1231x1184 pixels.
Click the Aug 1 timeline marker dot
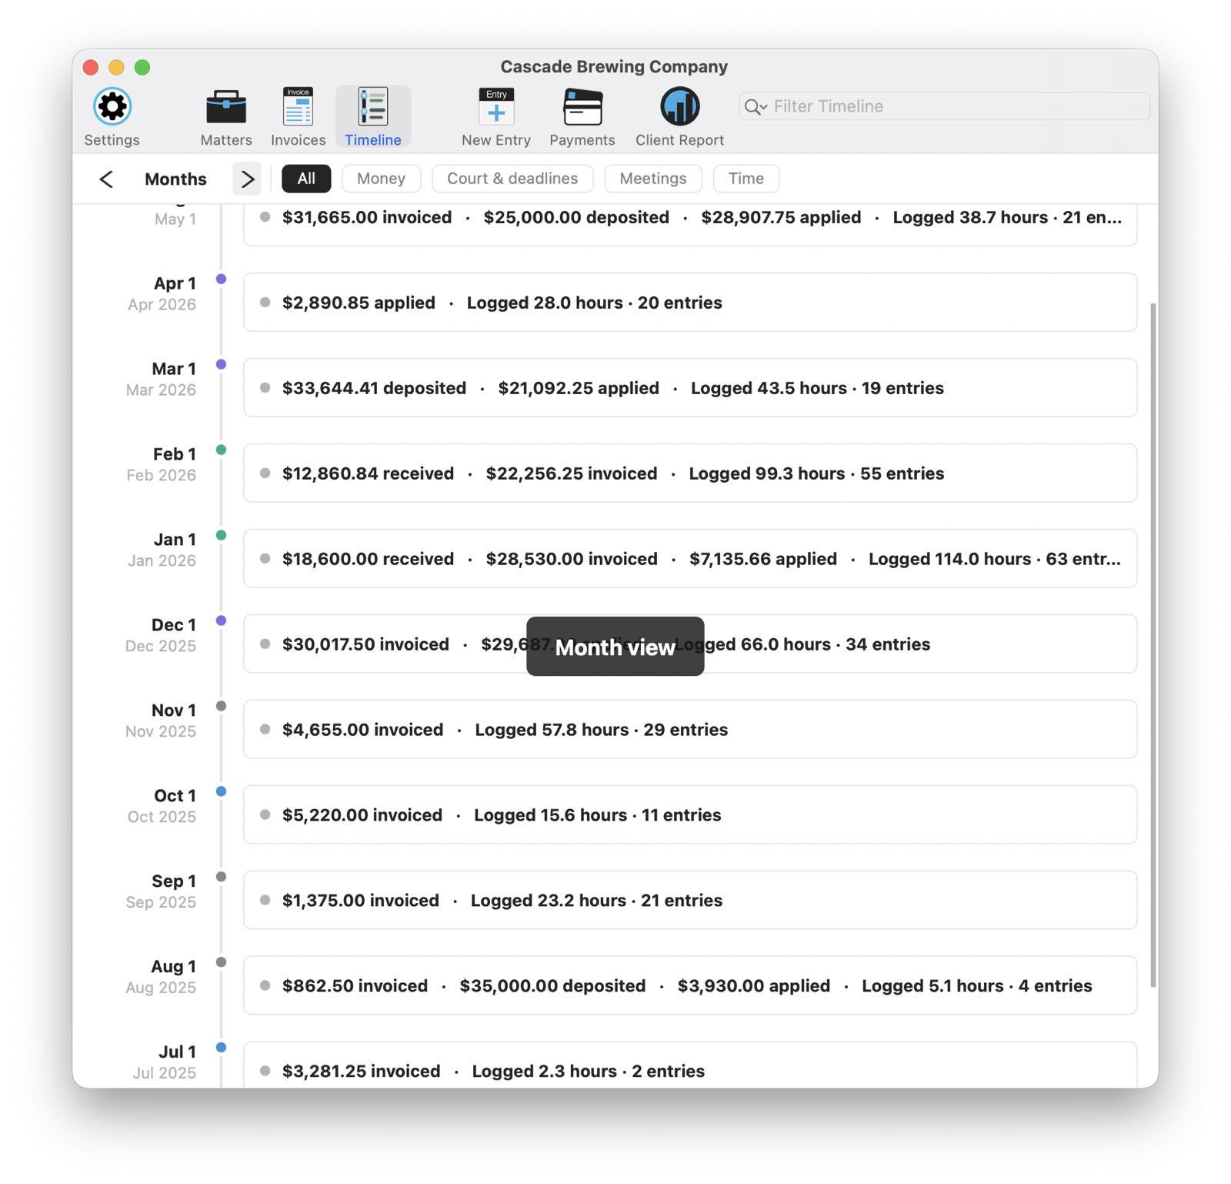222,963
